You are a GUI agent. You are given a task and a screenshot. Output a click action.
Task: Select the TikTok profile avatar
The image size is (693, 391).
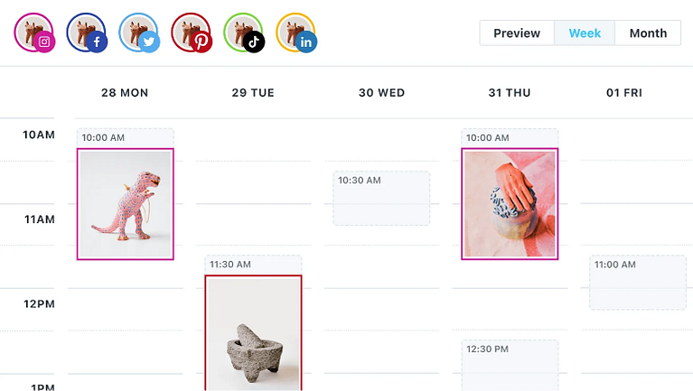(x=244, y=33)
